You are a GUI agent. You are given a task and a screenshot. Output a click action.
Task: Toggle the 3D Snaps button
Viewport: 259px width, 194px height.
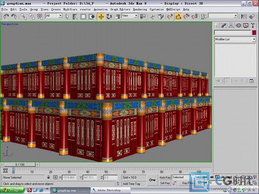pyautogui.click(x=170, y=16)
